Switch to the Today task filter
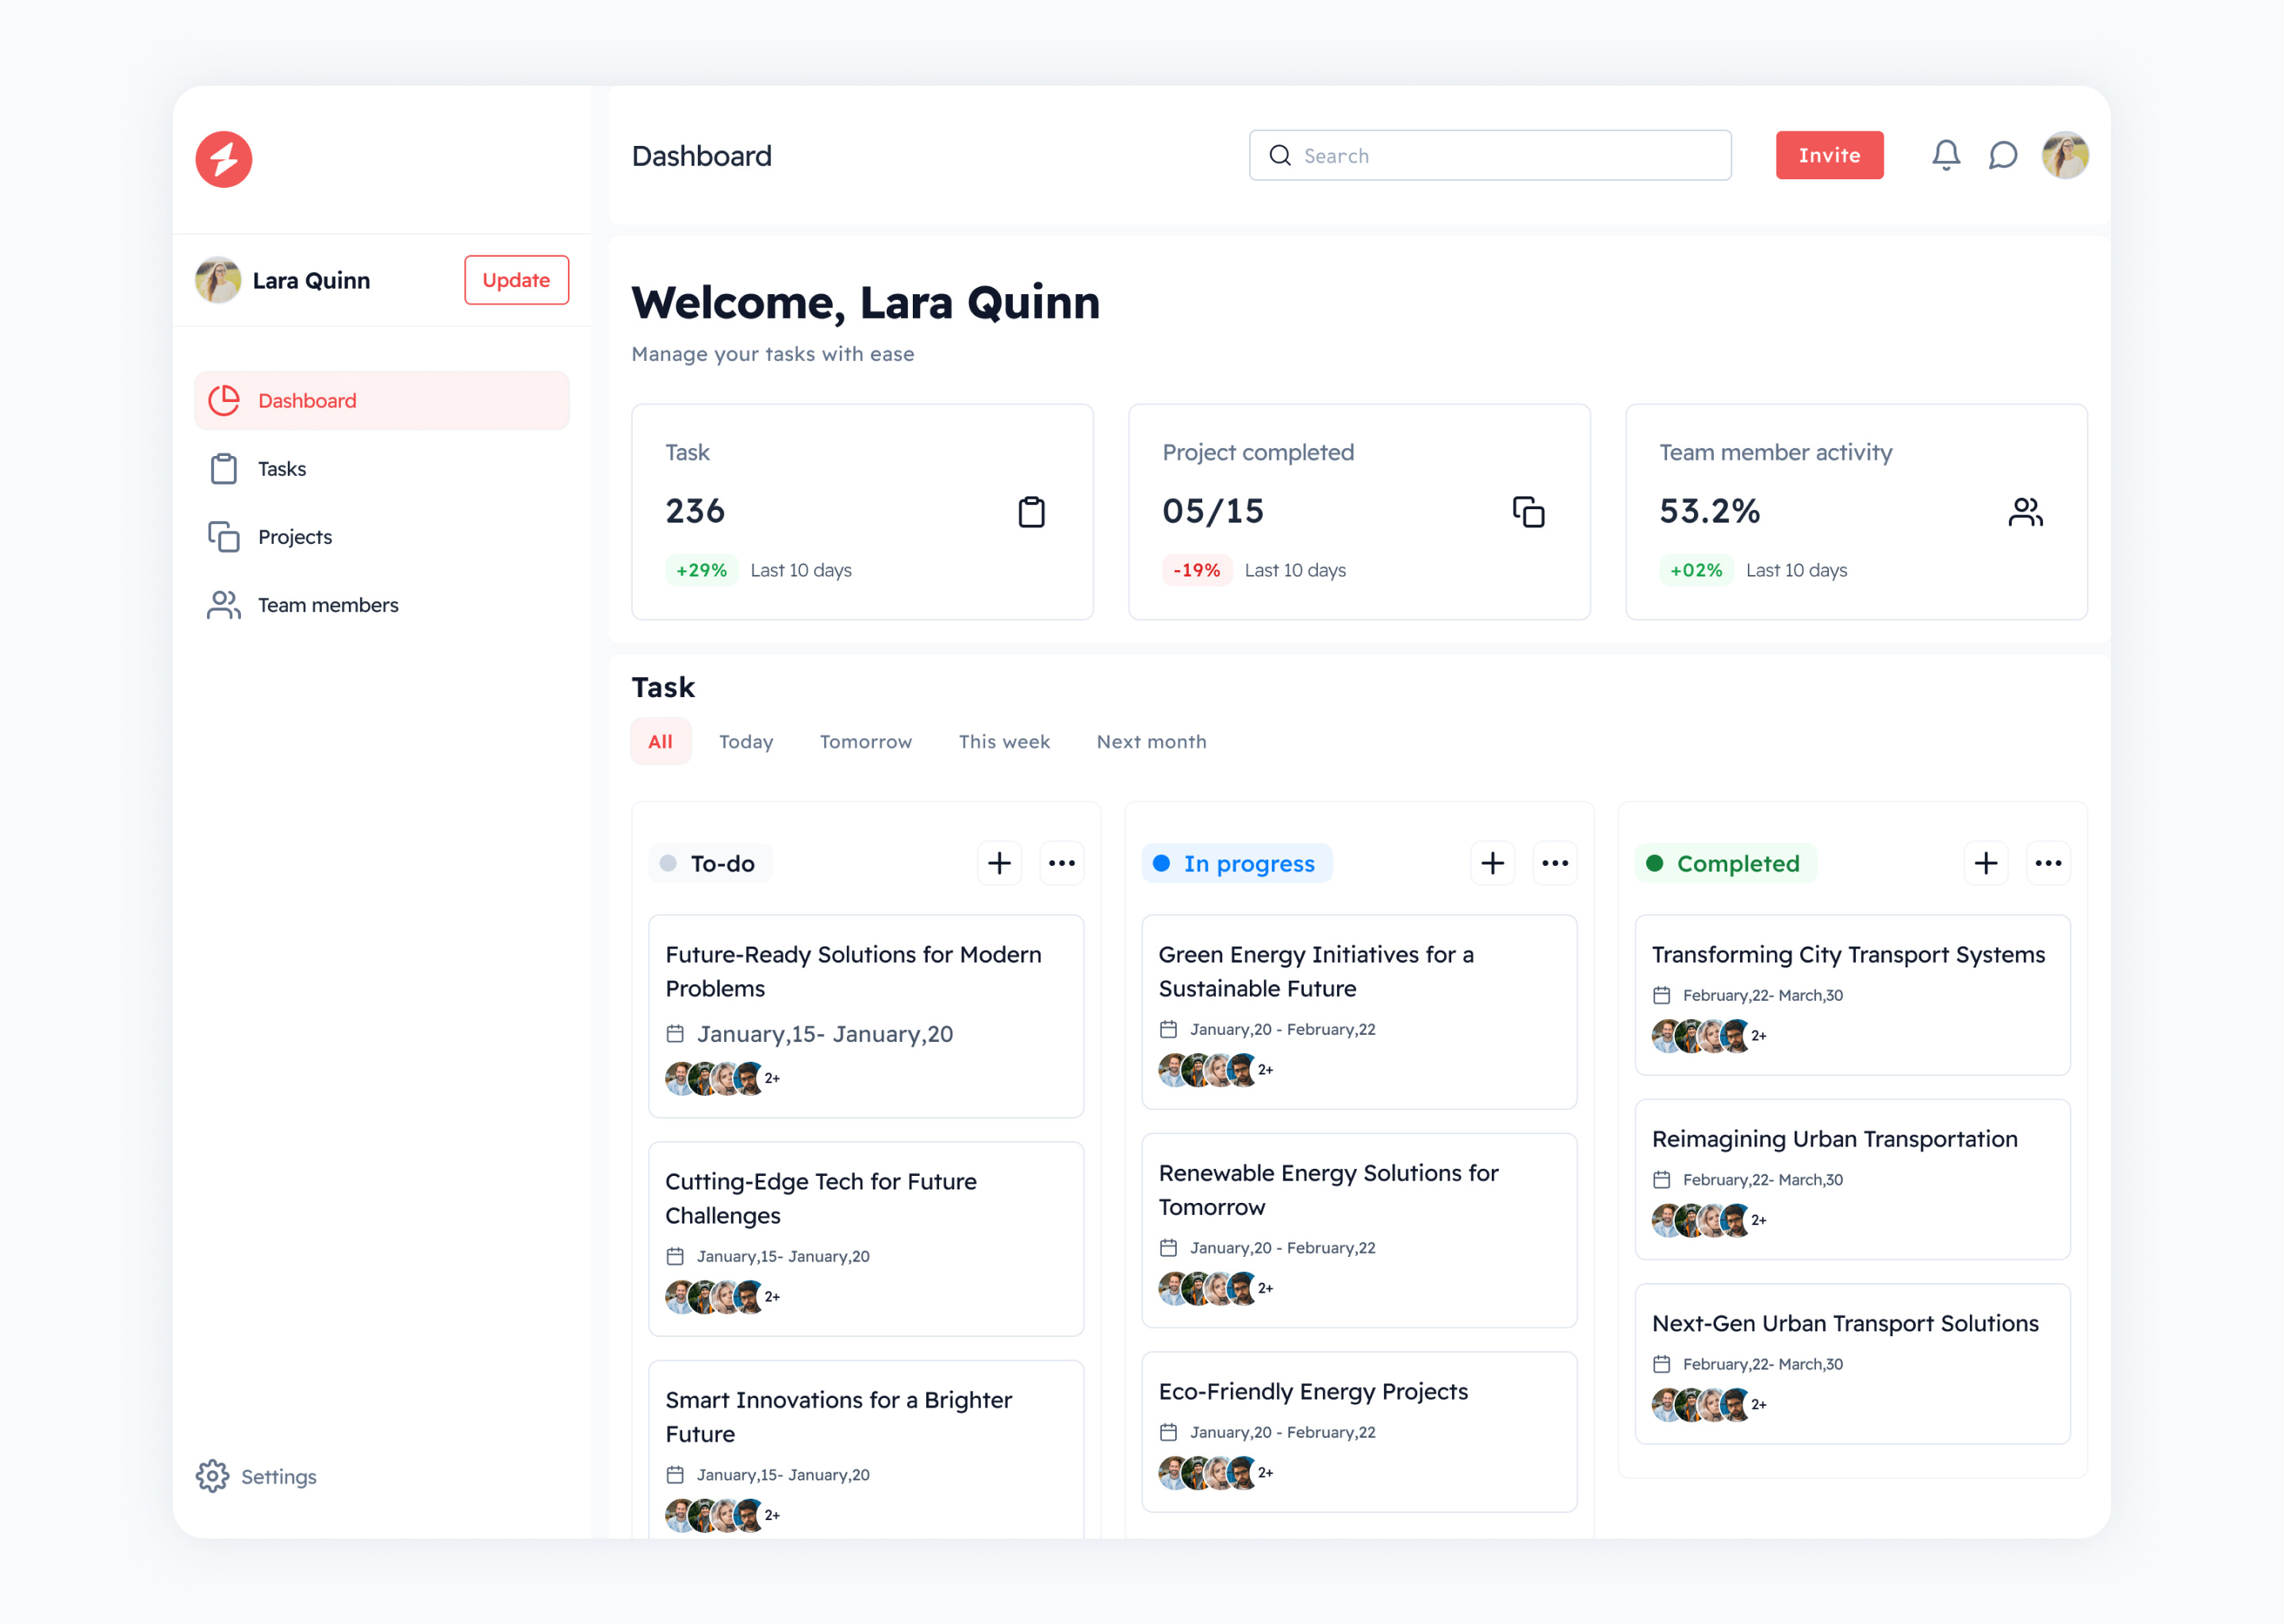Image resolution: width=2284 pixels, height=1624 pixels. click(x=746, y=741)
